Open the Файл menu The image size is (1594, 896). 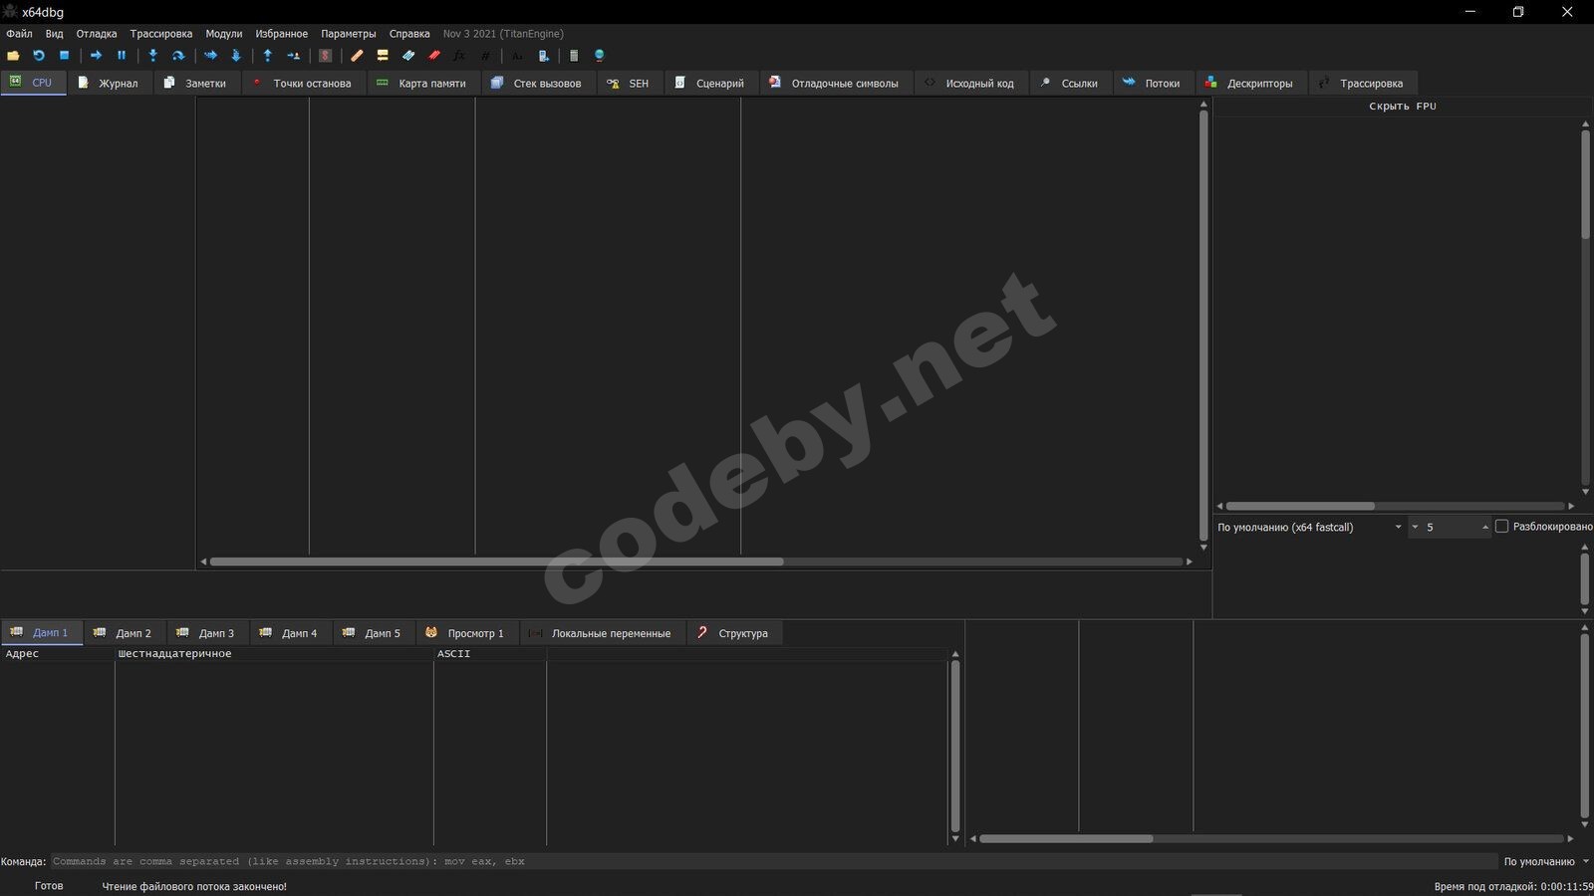pos(19,34)
